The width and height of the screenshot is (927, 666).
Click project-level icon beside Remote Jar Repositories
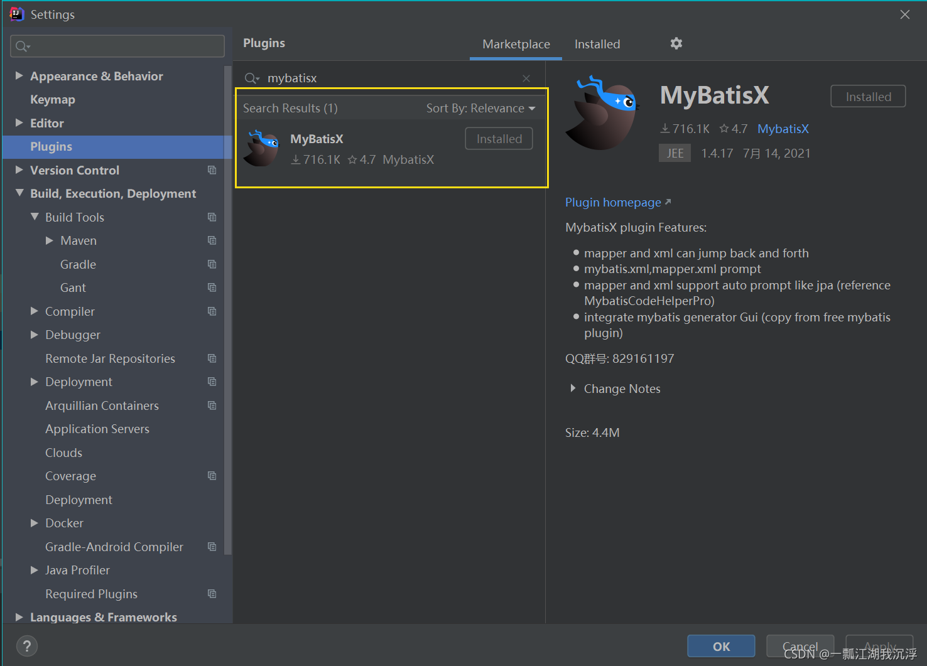click(212, 358)
